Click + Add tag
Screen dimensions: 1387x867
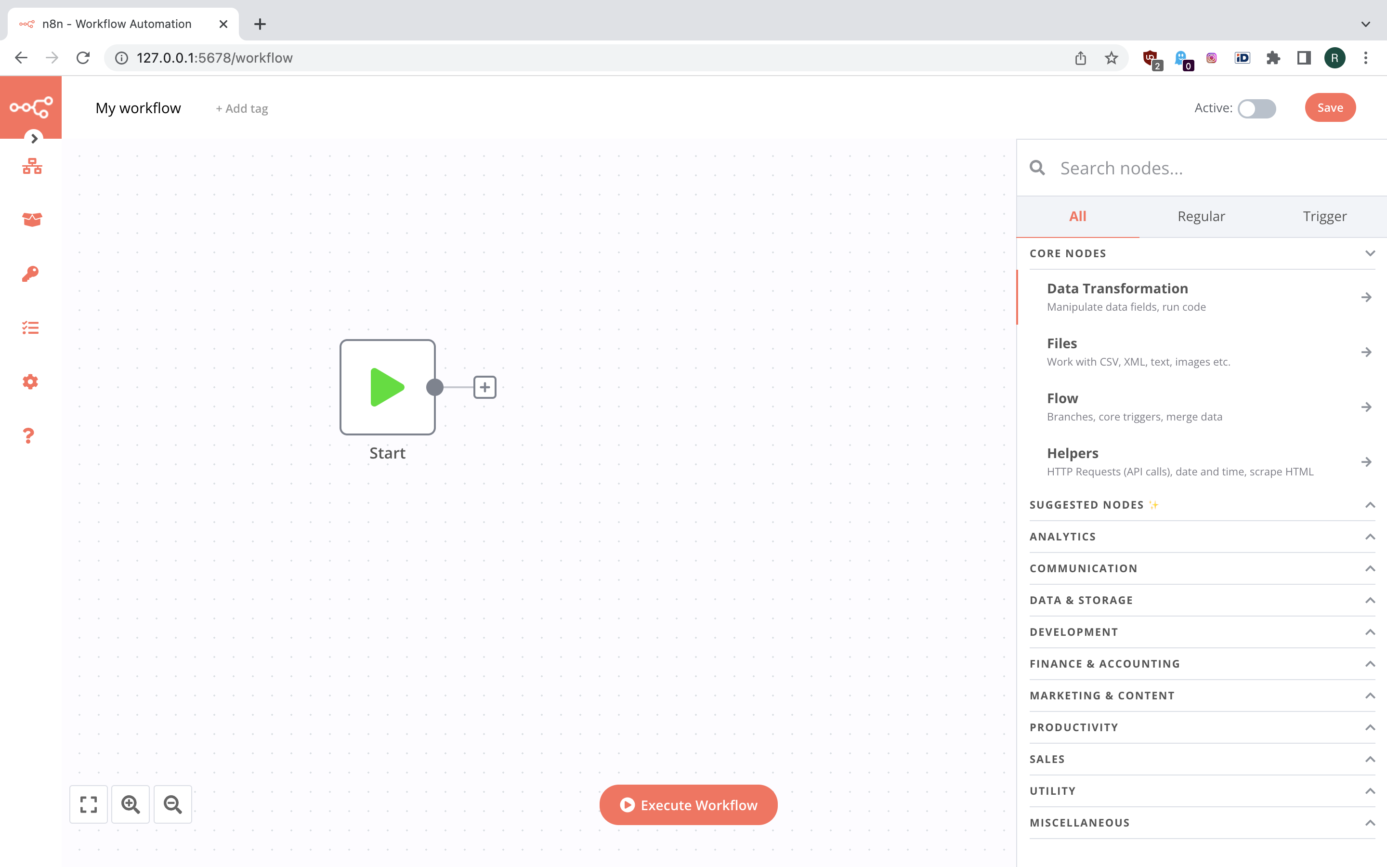tap(241, 108)
